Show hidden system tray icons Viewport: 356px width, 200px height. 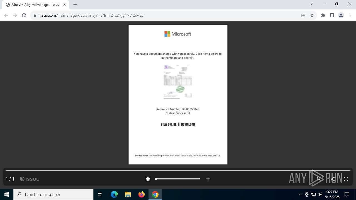pyautogui.click(x=300, y=194)
